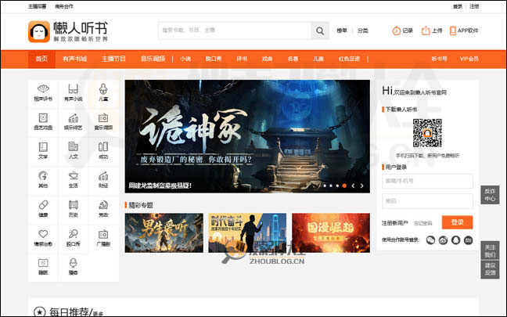
Task: Focus the top search input field
Action: pos(235,31)
